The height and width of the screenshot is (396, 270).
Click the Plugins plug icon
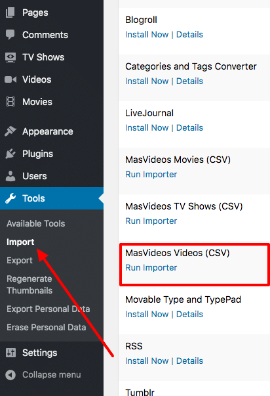[x=10, y=154]
